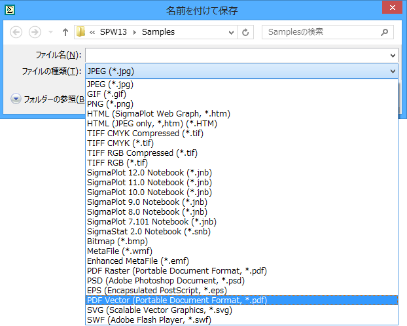Expand the address bar history dropdown
This screenshot has width=407, height=326.
coord(231,32)
